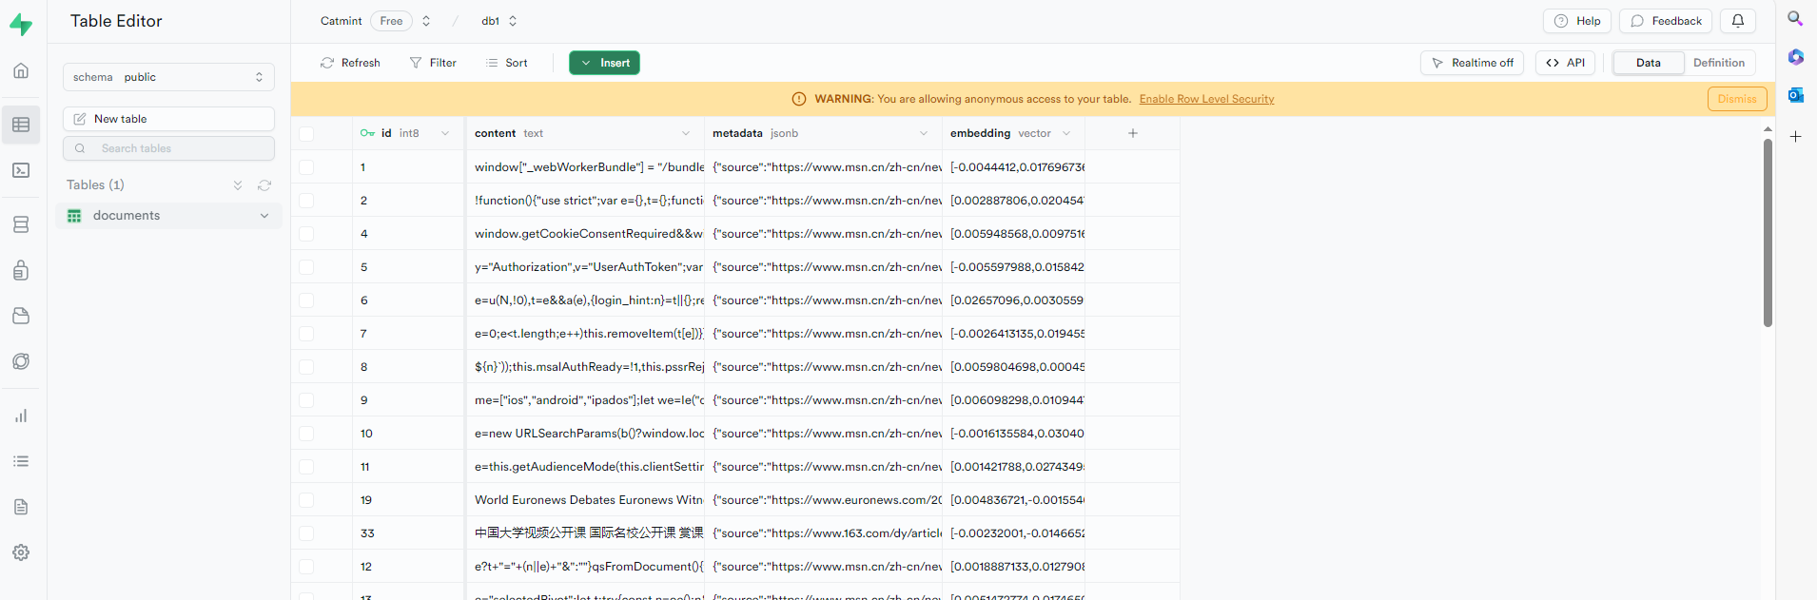
Task: Dismiss the anonymous access warning
Action: click(1736, 99)
